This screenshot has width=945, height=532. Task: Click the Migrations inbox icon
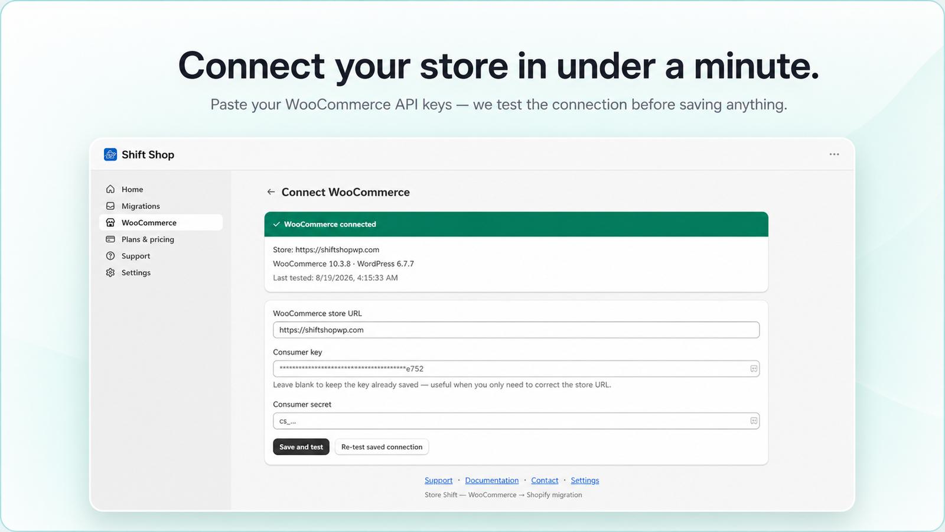(x=110, y=206)
